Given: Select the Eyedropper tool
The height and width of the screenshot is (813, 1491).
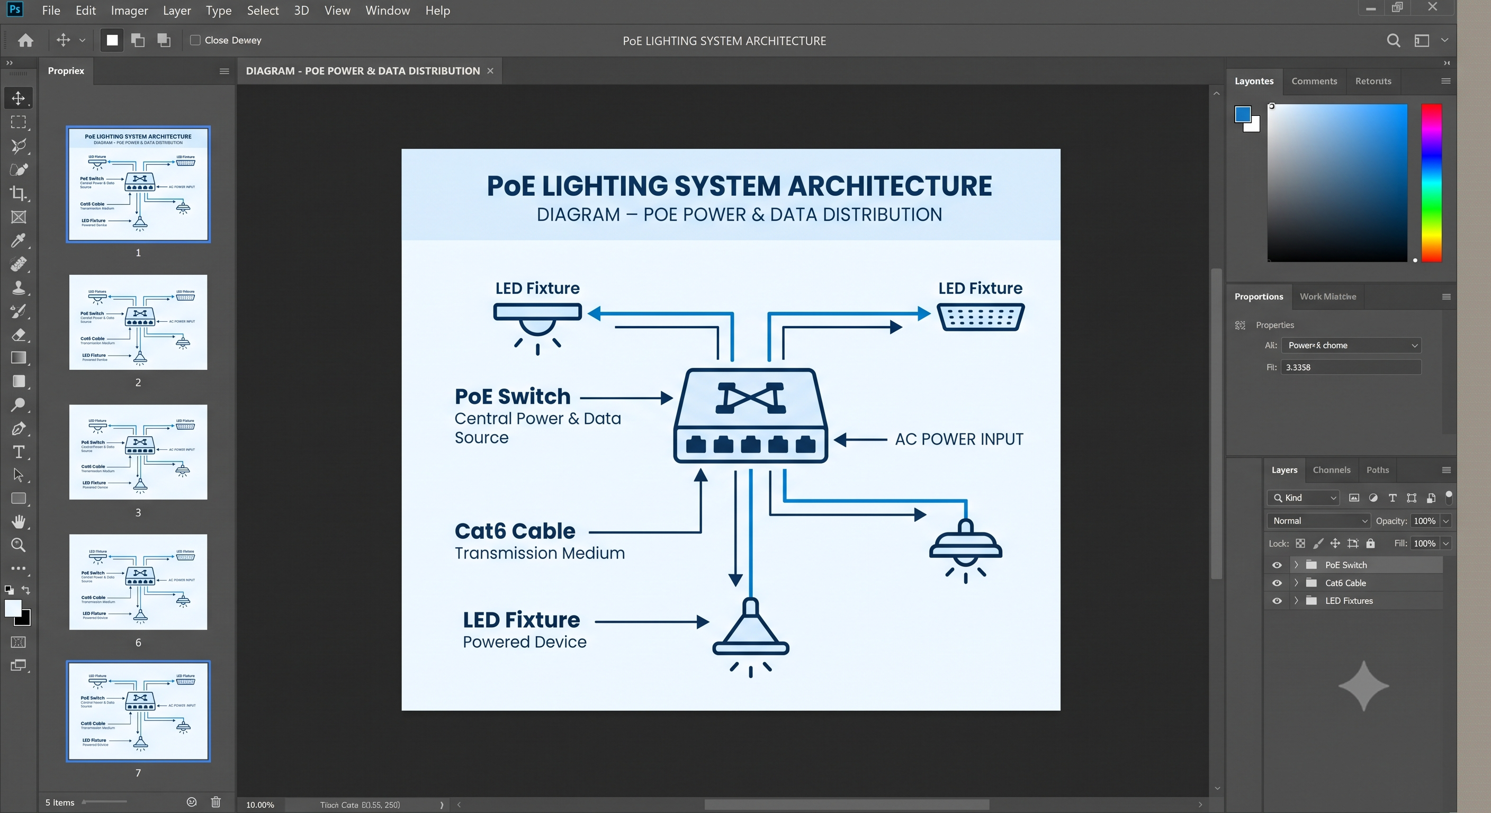Looking at the screenshot, I should click(x=19, y=241).
